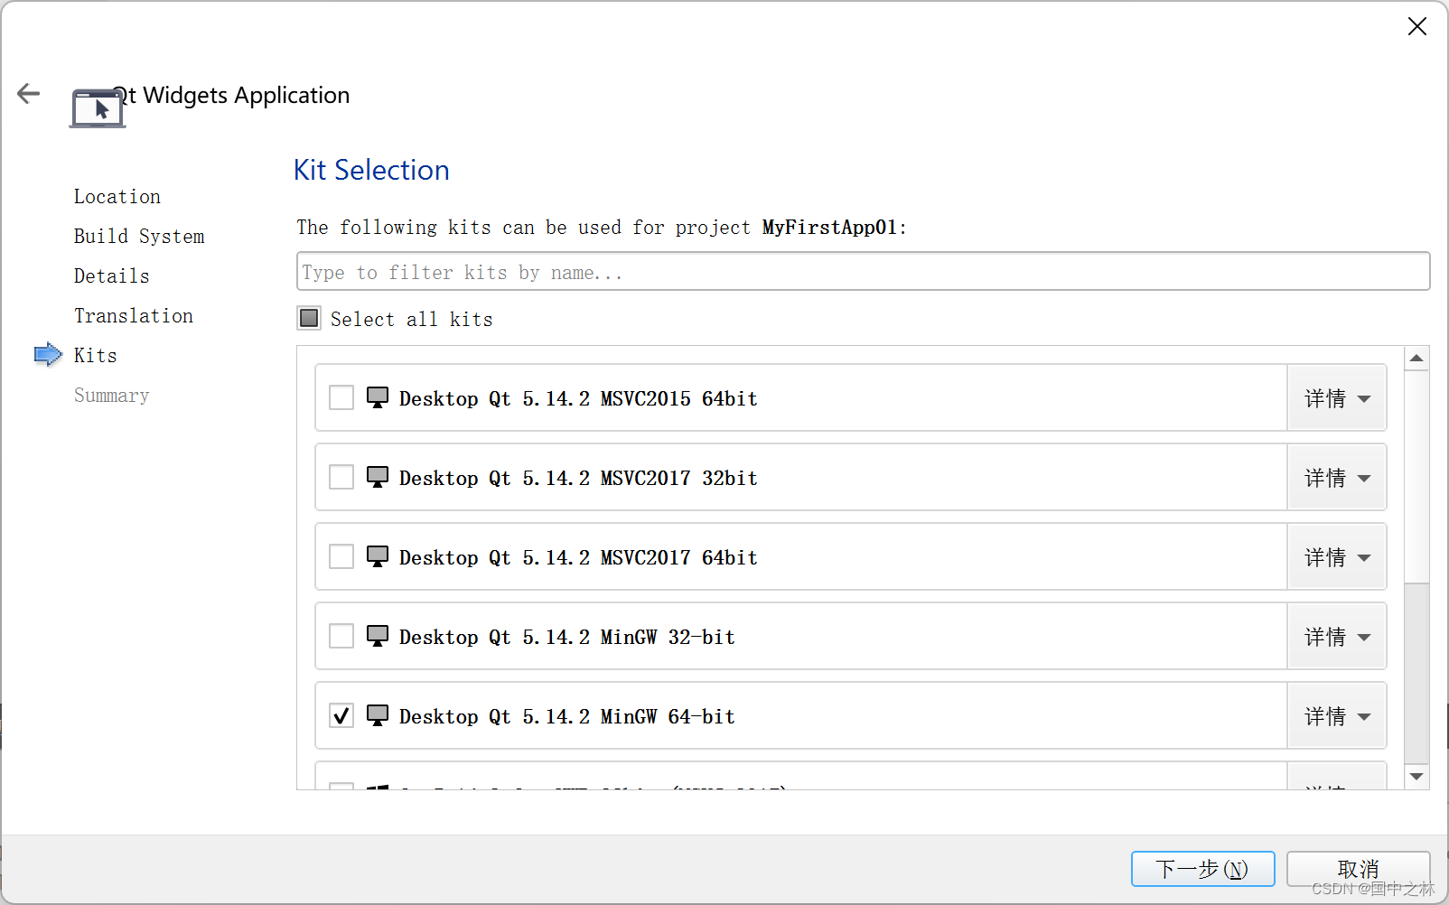
Task: Select the Details wizard step
Action: [x=112, y=275]
